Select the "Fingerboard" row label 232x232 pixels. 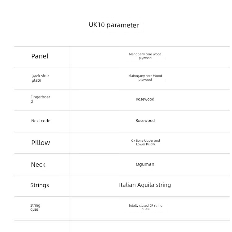40,99
